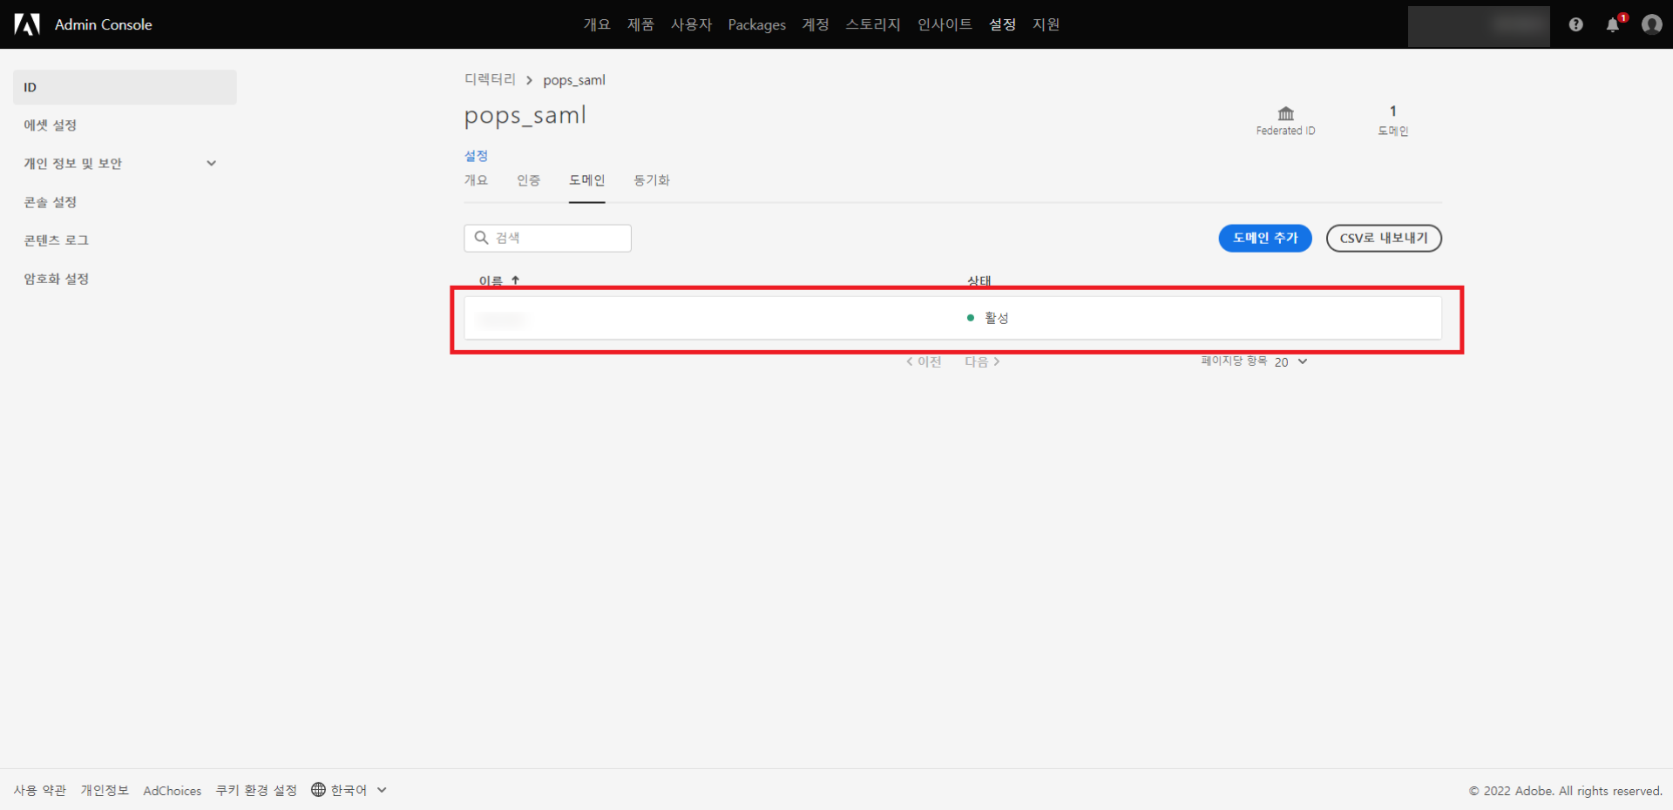
Task: Switch to the 인증 tab
Action: tap(528, 180)
